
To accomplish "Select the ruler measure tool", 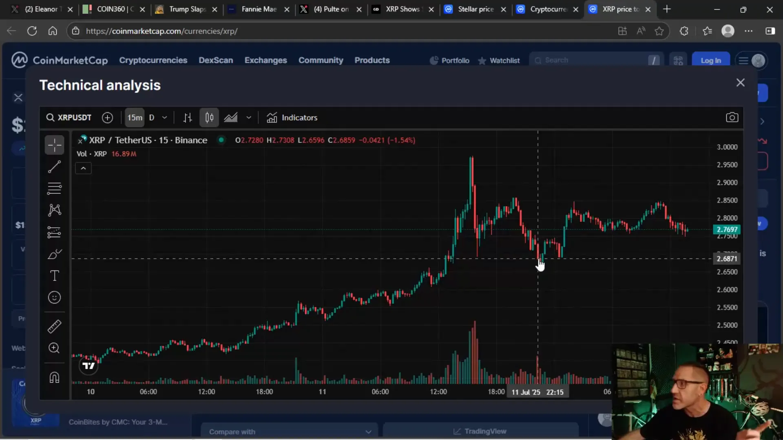I will pos(54,326).
